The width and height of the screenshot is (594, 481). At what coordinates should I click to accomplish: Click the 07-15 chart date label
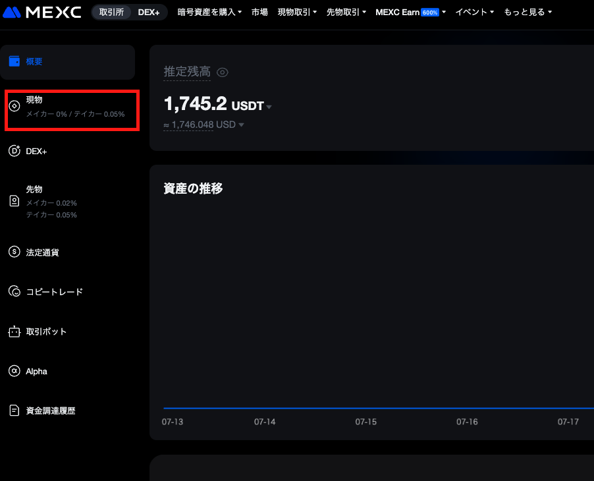coord(366,422)
